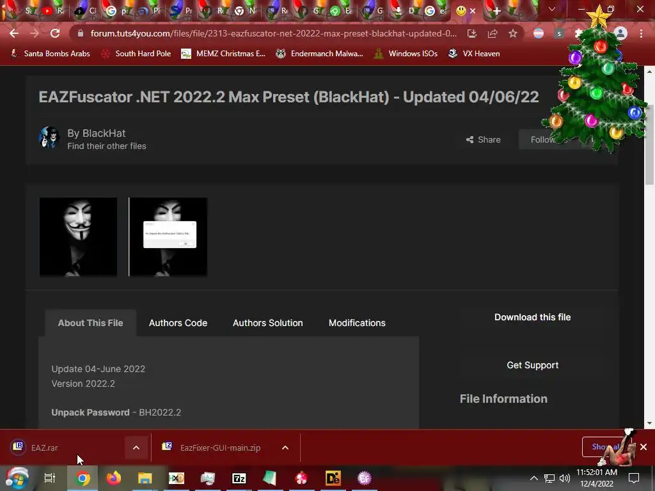Viewport: 655px width, 491px height.
Task: Open the EAZ.rar downloaded file
Action: point(44,448)
